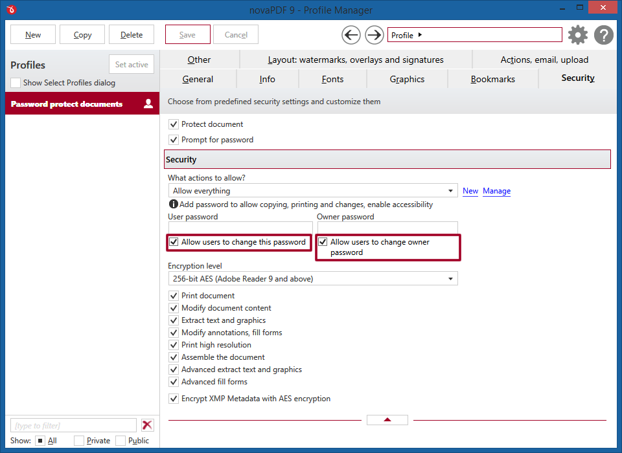Toggle Prompt for password checkbox
622x453 pixels.
pyautogui.click(x=174, y=140)
